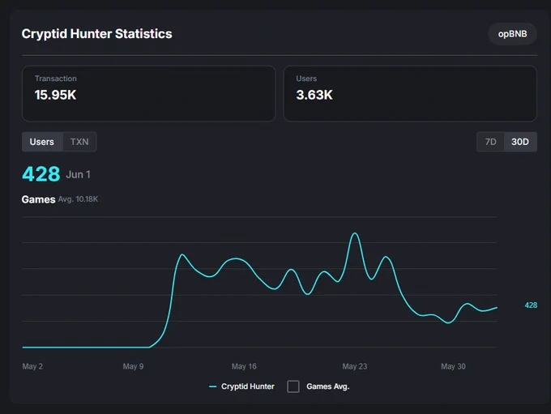Click the May 30 axis label
Screen dimensions: 551x414
tap(453, 366)
